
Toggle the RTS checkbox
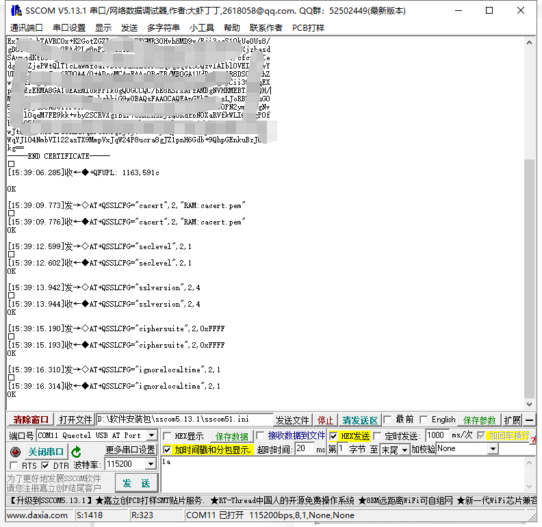[14, 465]
